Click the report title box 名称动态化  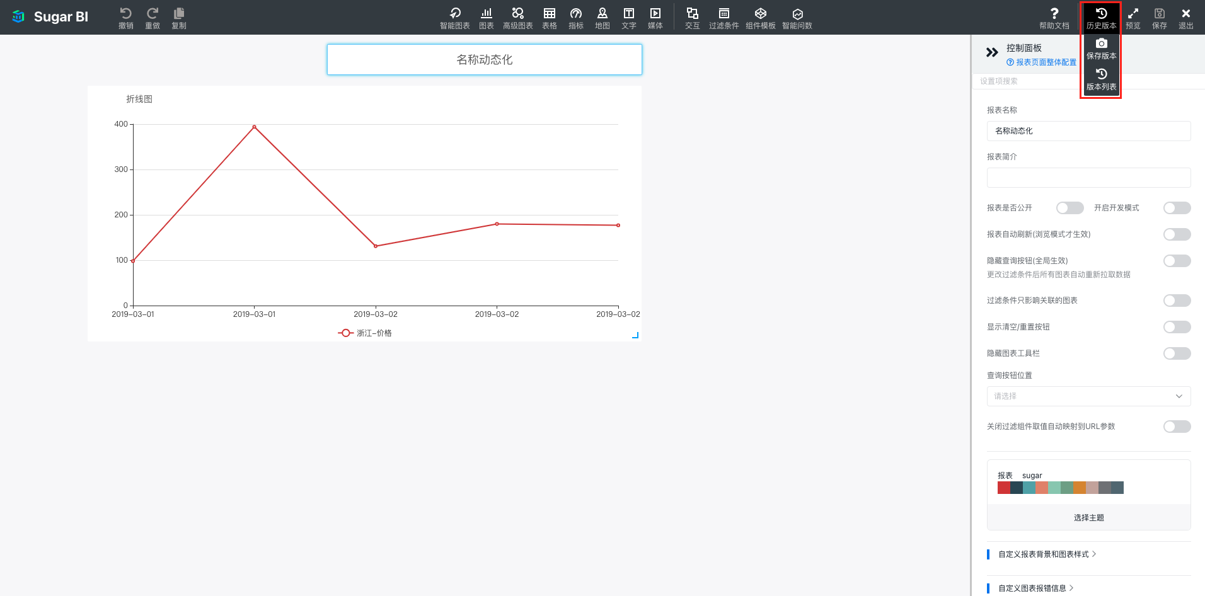click(484, 59)
